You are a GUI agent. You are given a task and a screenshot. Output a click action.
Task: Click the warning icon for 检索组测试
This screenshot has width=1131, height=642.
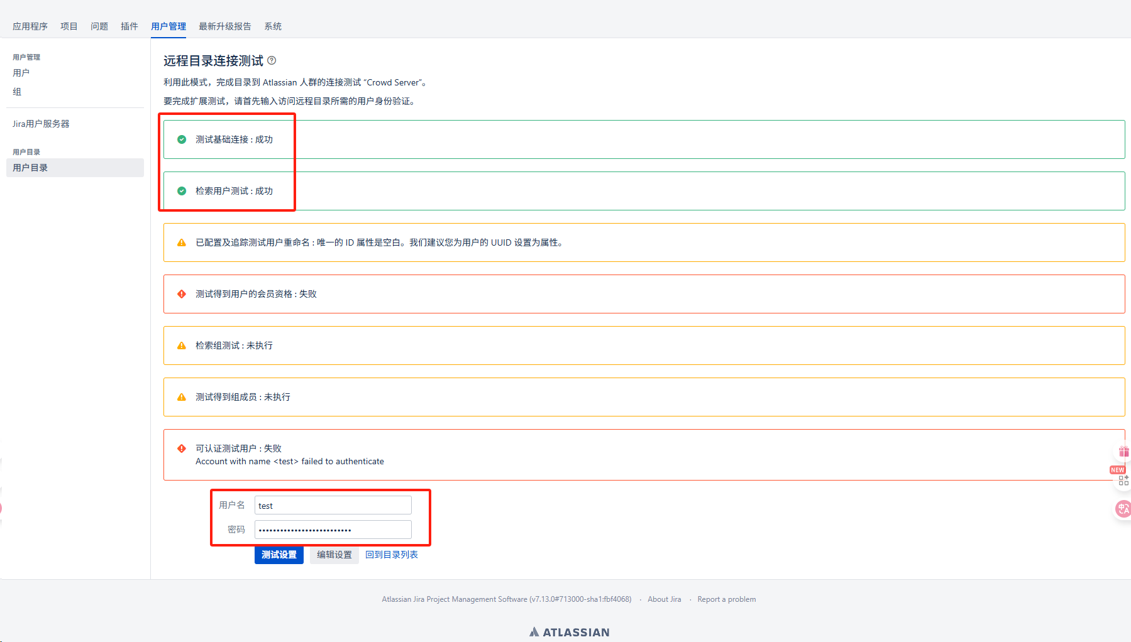coord(182,345)
